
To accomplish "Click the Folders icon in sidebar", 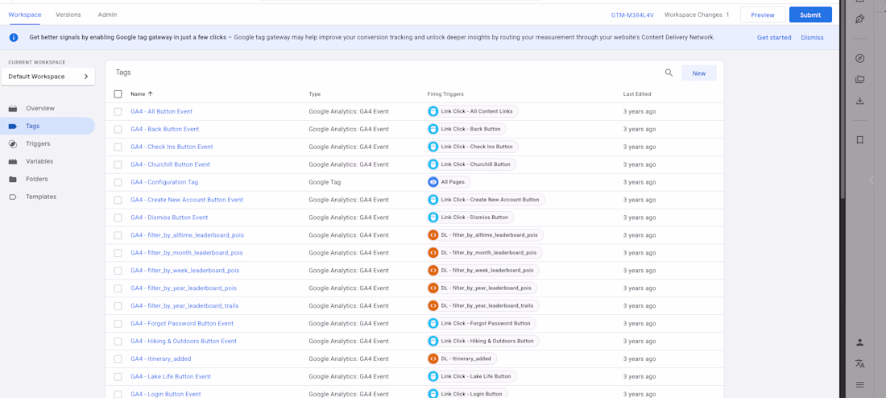I will tap(13, 179).
